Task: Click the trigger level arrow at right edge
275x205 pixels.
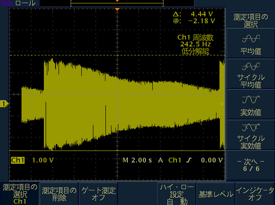Action: coord(223,104)
